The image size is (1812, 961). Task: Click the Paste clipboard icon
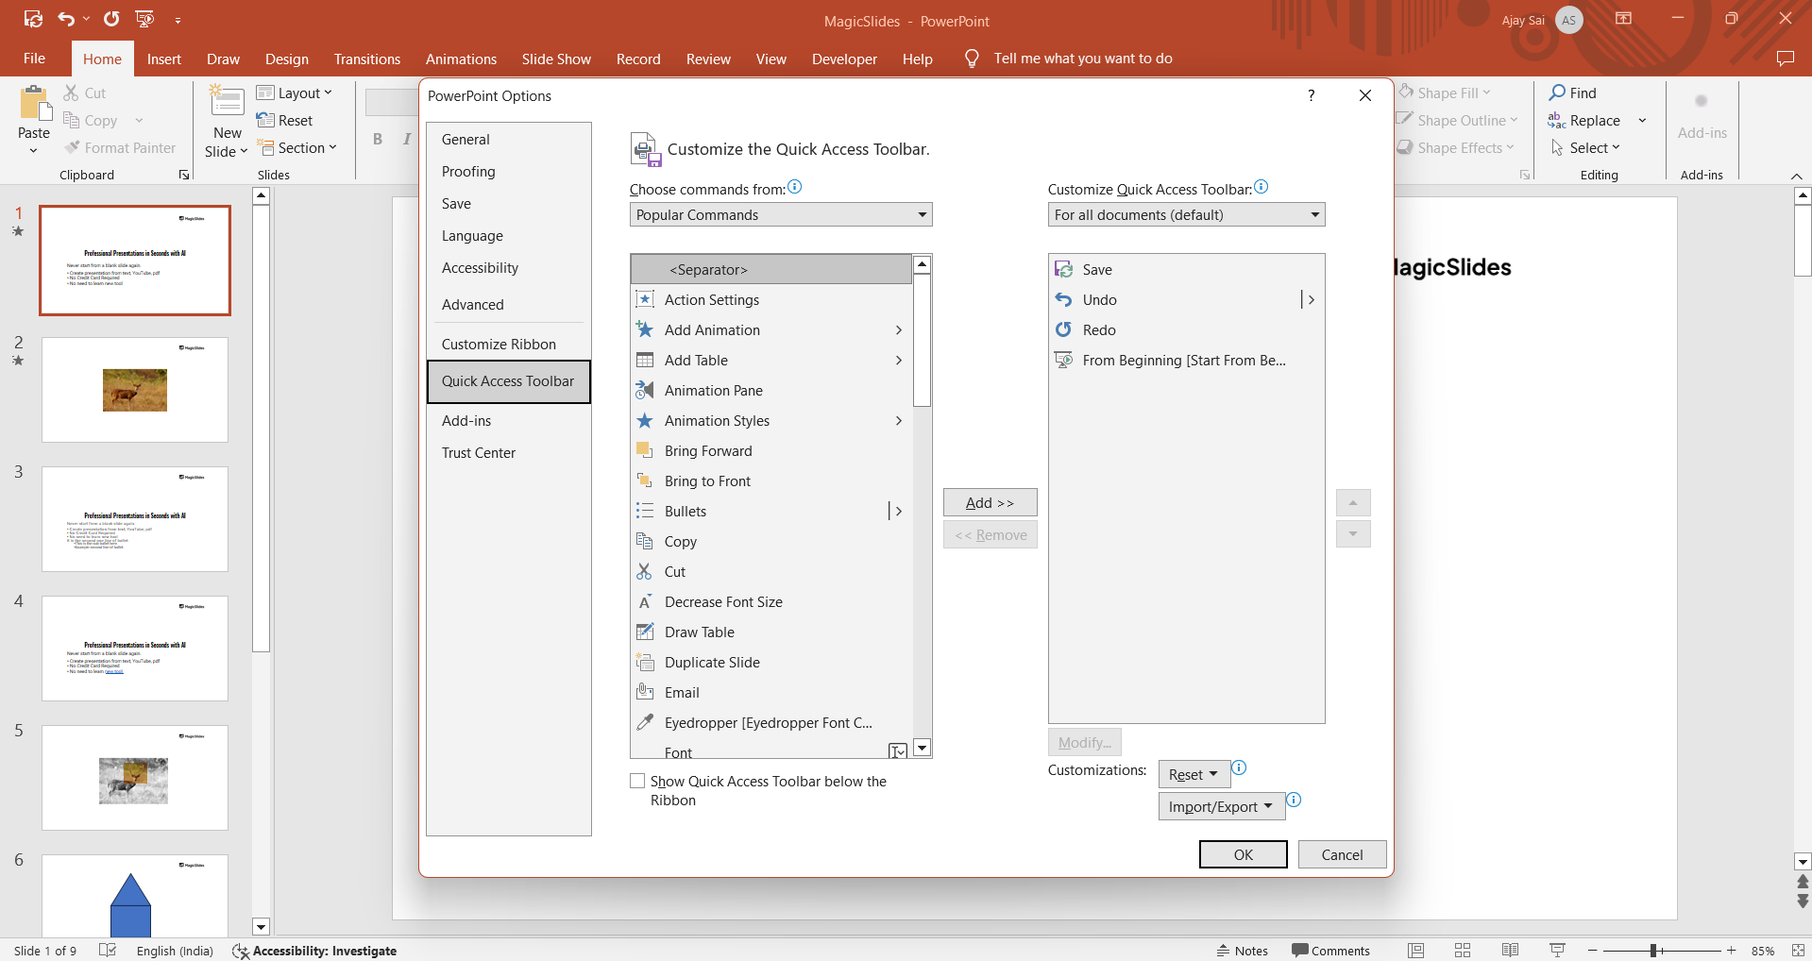[x=34, y=105]
